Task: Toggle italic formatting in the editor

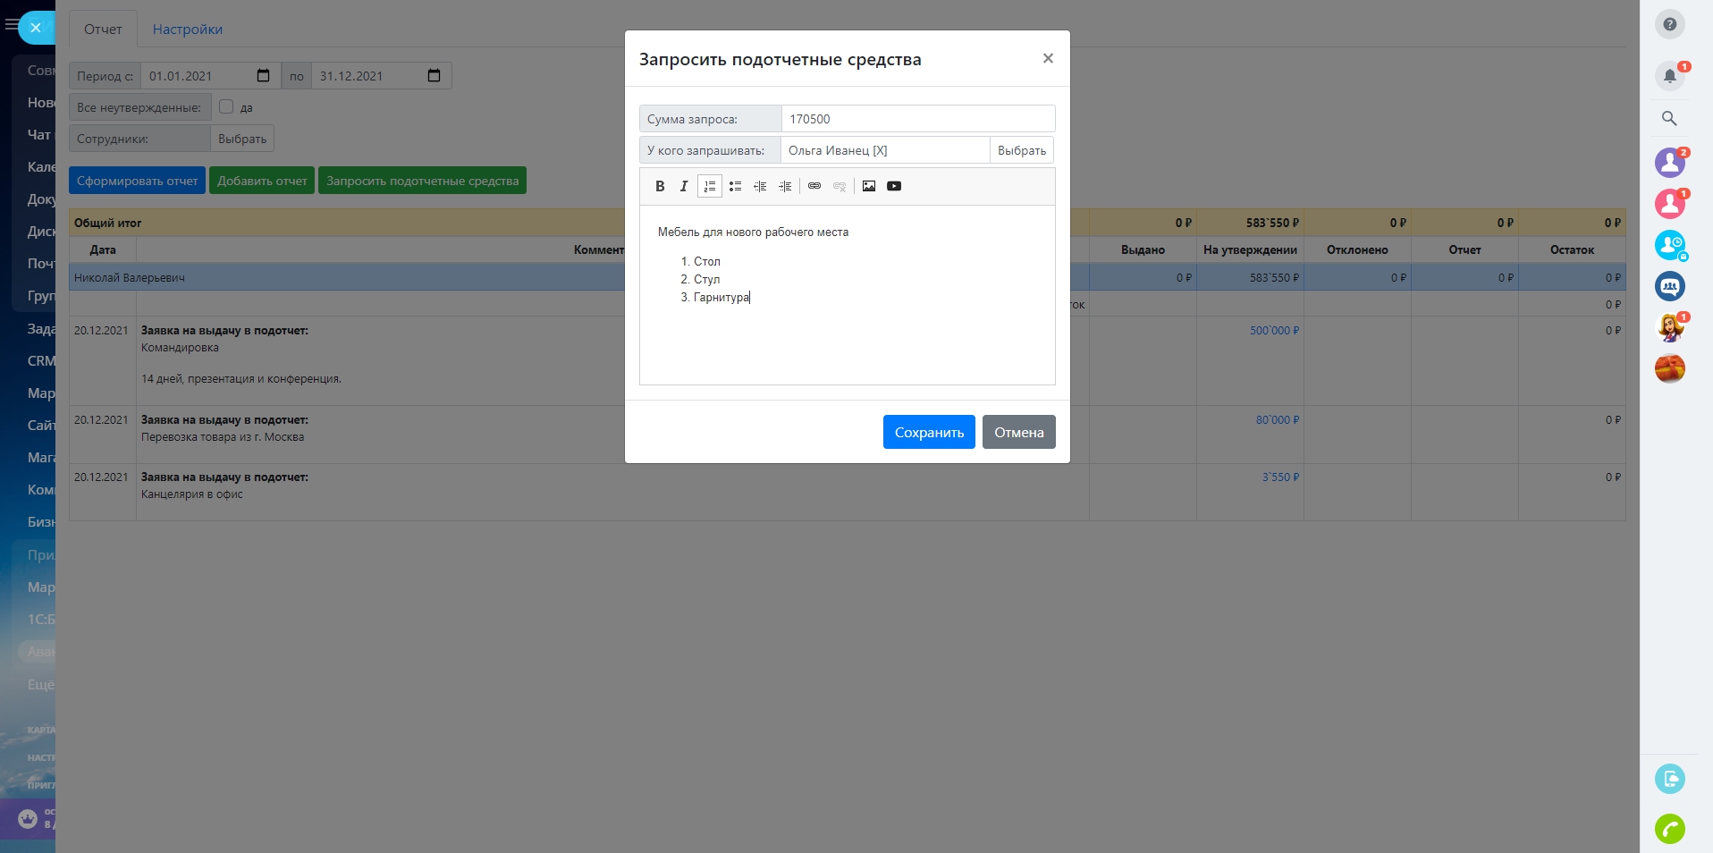Action: click(x=684, y=186)
